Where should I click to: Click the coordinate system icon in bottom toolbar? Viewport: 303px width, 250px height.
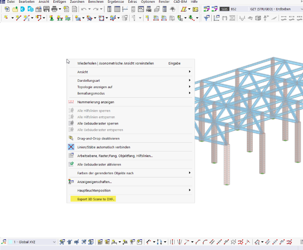(4, 242)
